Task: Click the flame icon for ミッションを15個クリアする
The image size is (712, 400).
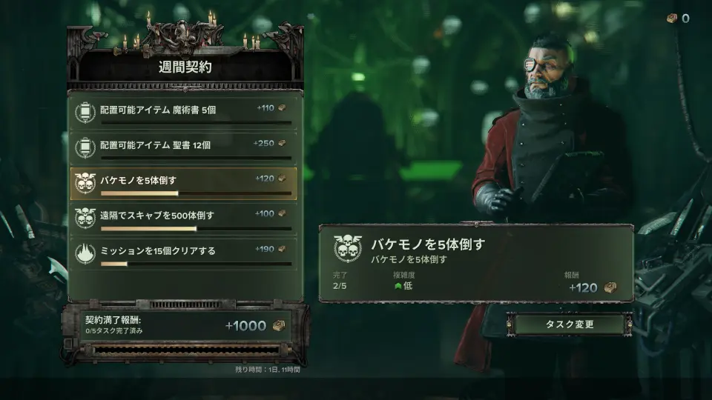Action: 85,253
